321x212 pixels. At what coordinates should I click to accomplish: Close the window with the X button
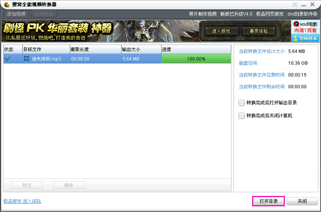coord(312,4)
